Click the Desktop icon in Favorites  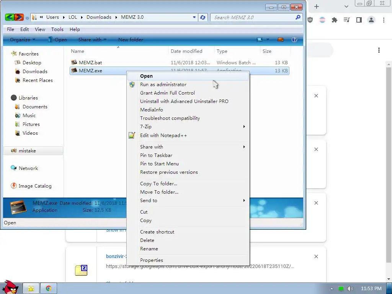click(x=18, y=62)
